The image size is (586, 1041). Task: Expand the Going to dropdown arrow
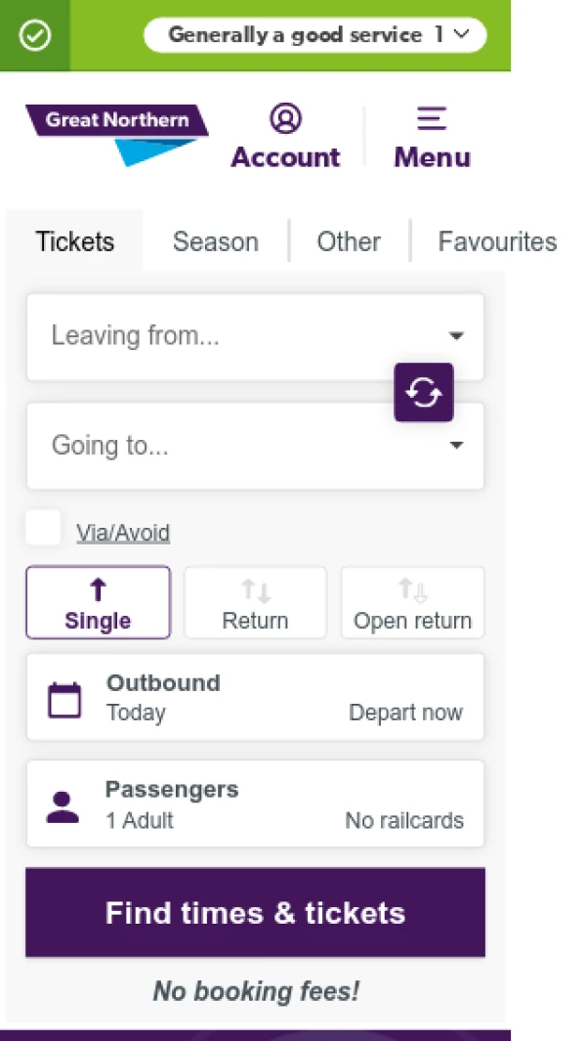456,446
